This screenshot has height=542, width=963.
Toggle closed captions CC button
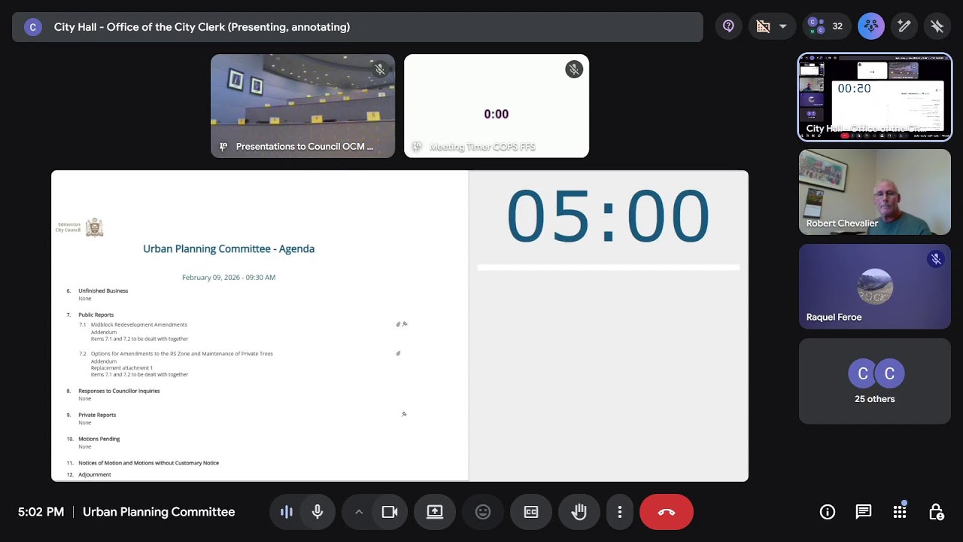point(531,512)
